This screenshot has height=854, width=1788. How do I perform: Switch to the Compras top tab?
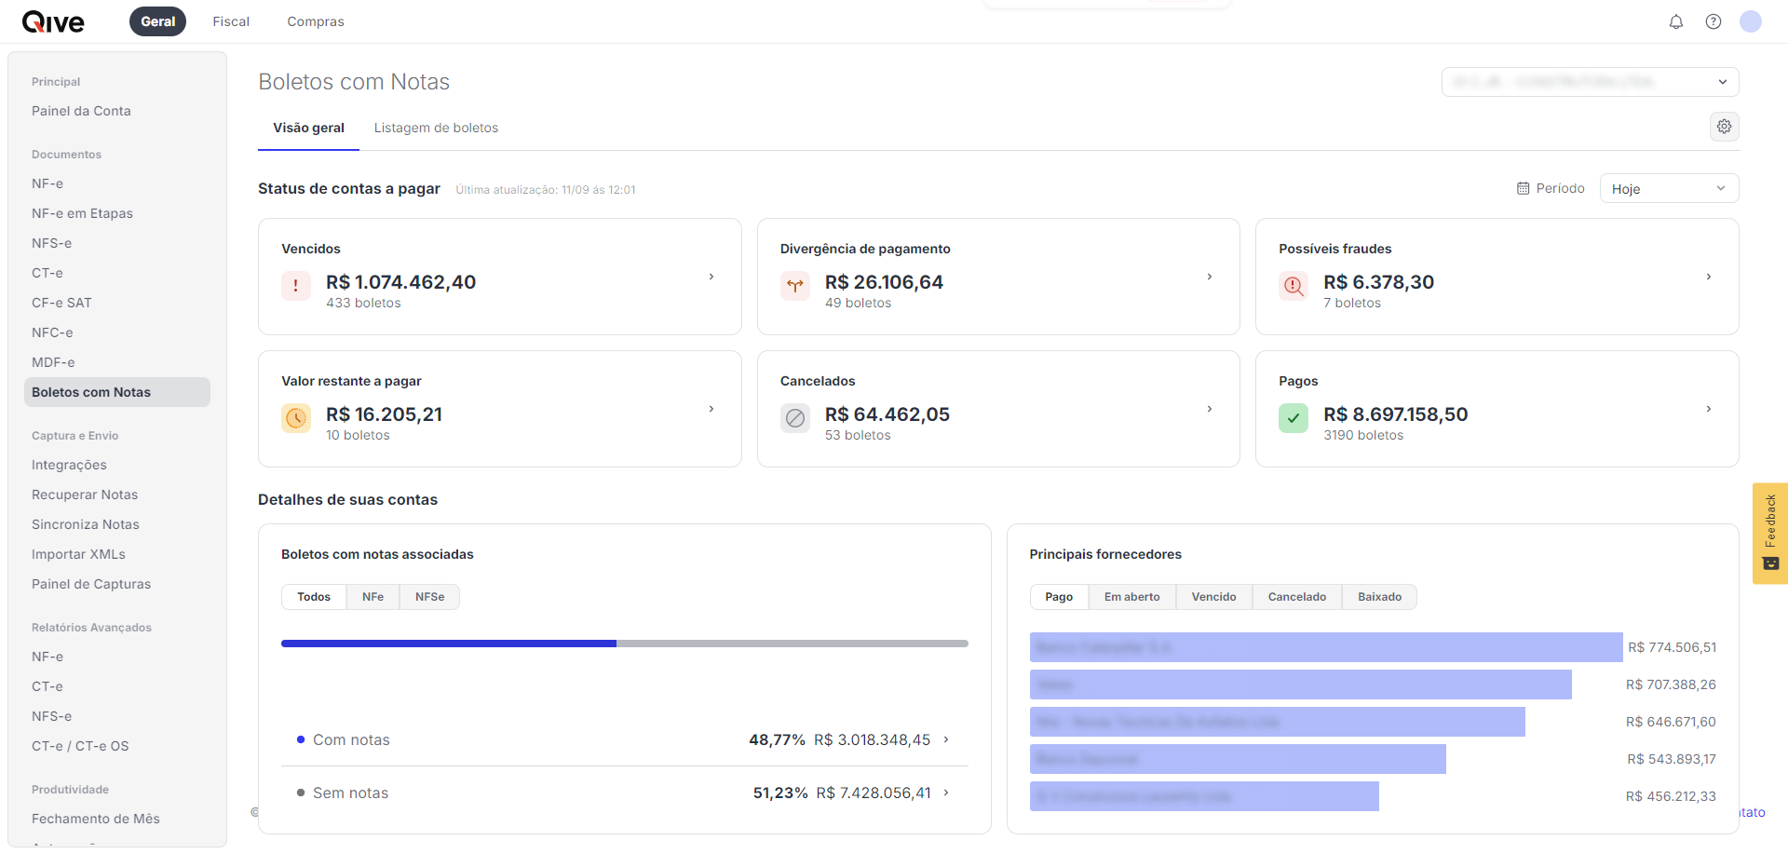(x=316, y=21)
